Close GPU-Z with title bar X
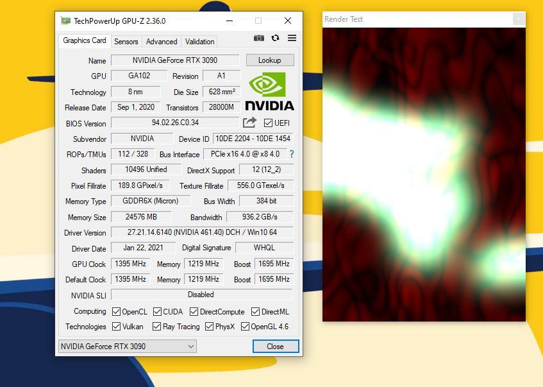Viewport: 543px width, 387px height. (288, 21)
